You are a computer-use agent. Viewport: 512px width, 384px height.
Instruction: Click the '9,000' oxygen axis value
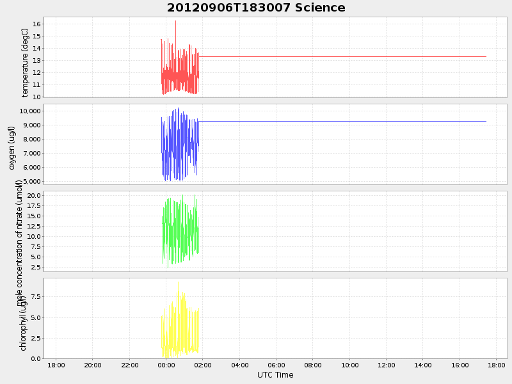[x=31, y=125]
